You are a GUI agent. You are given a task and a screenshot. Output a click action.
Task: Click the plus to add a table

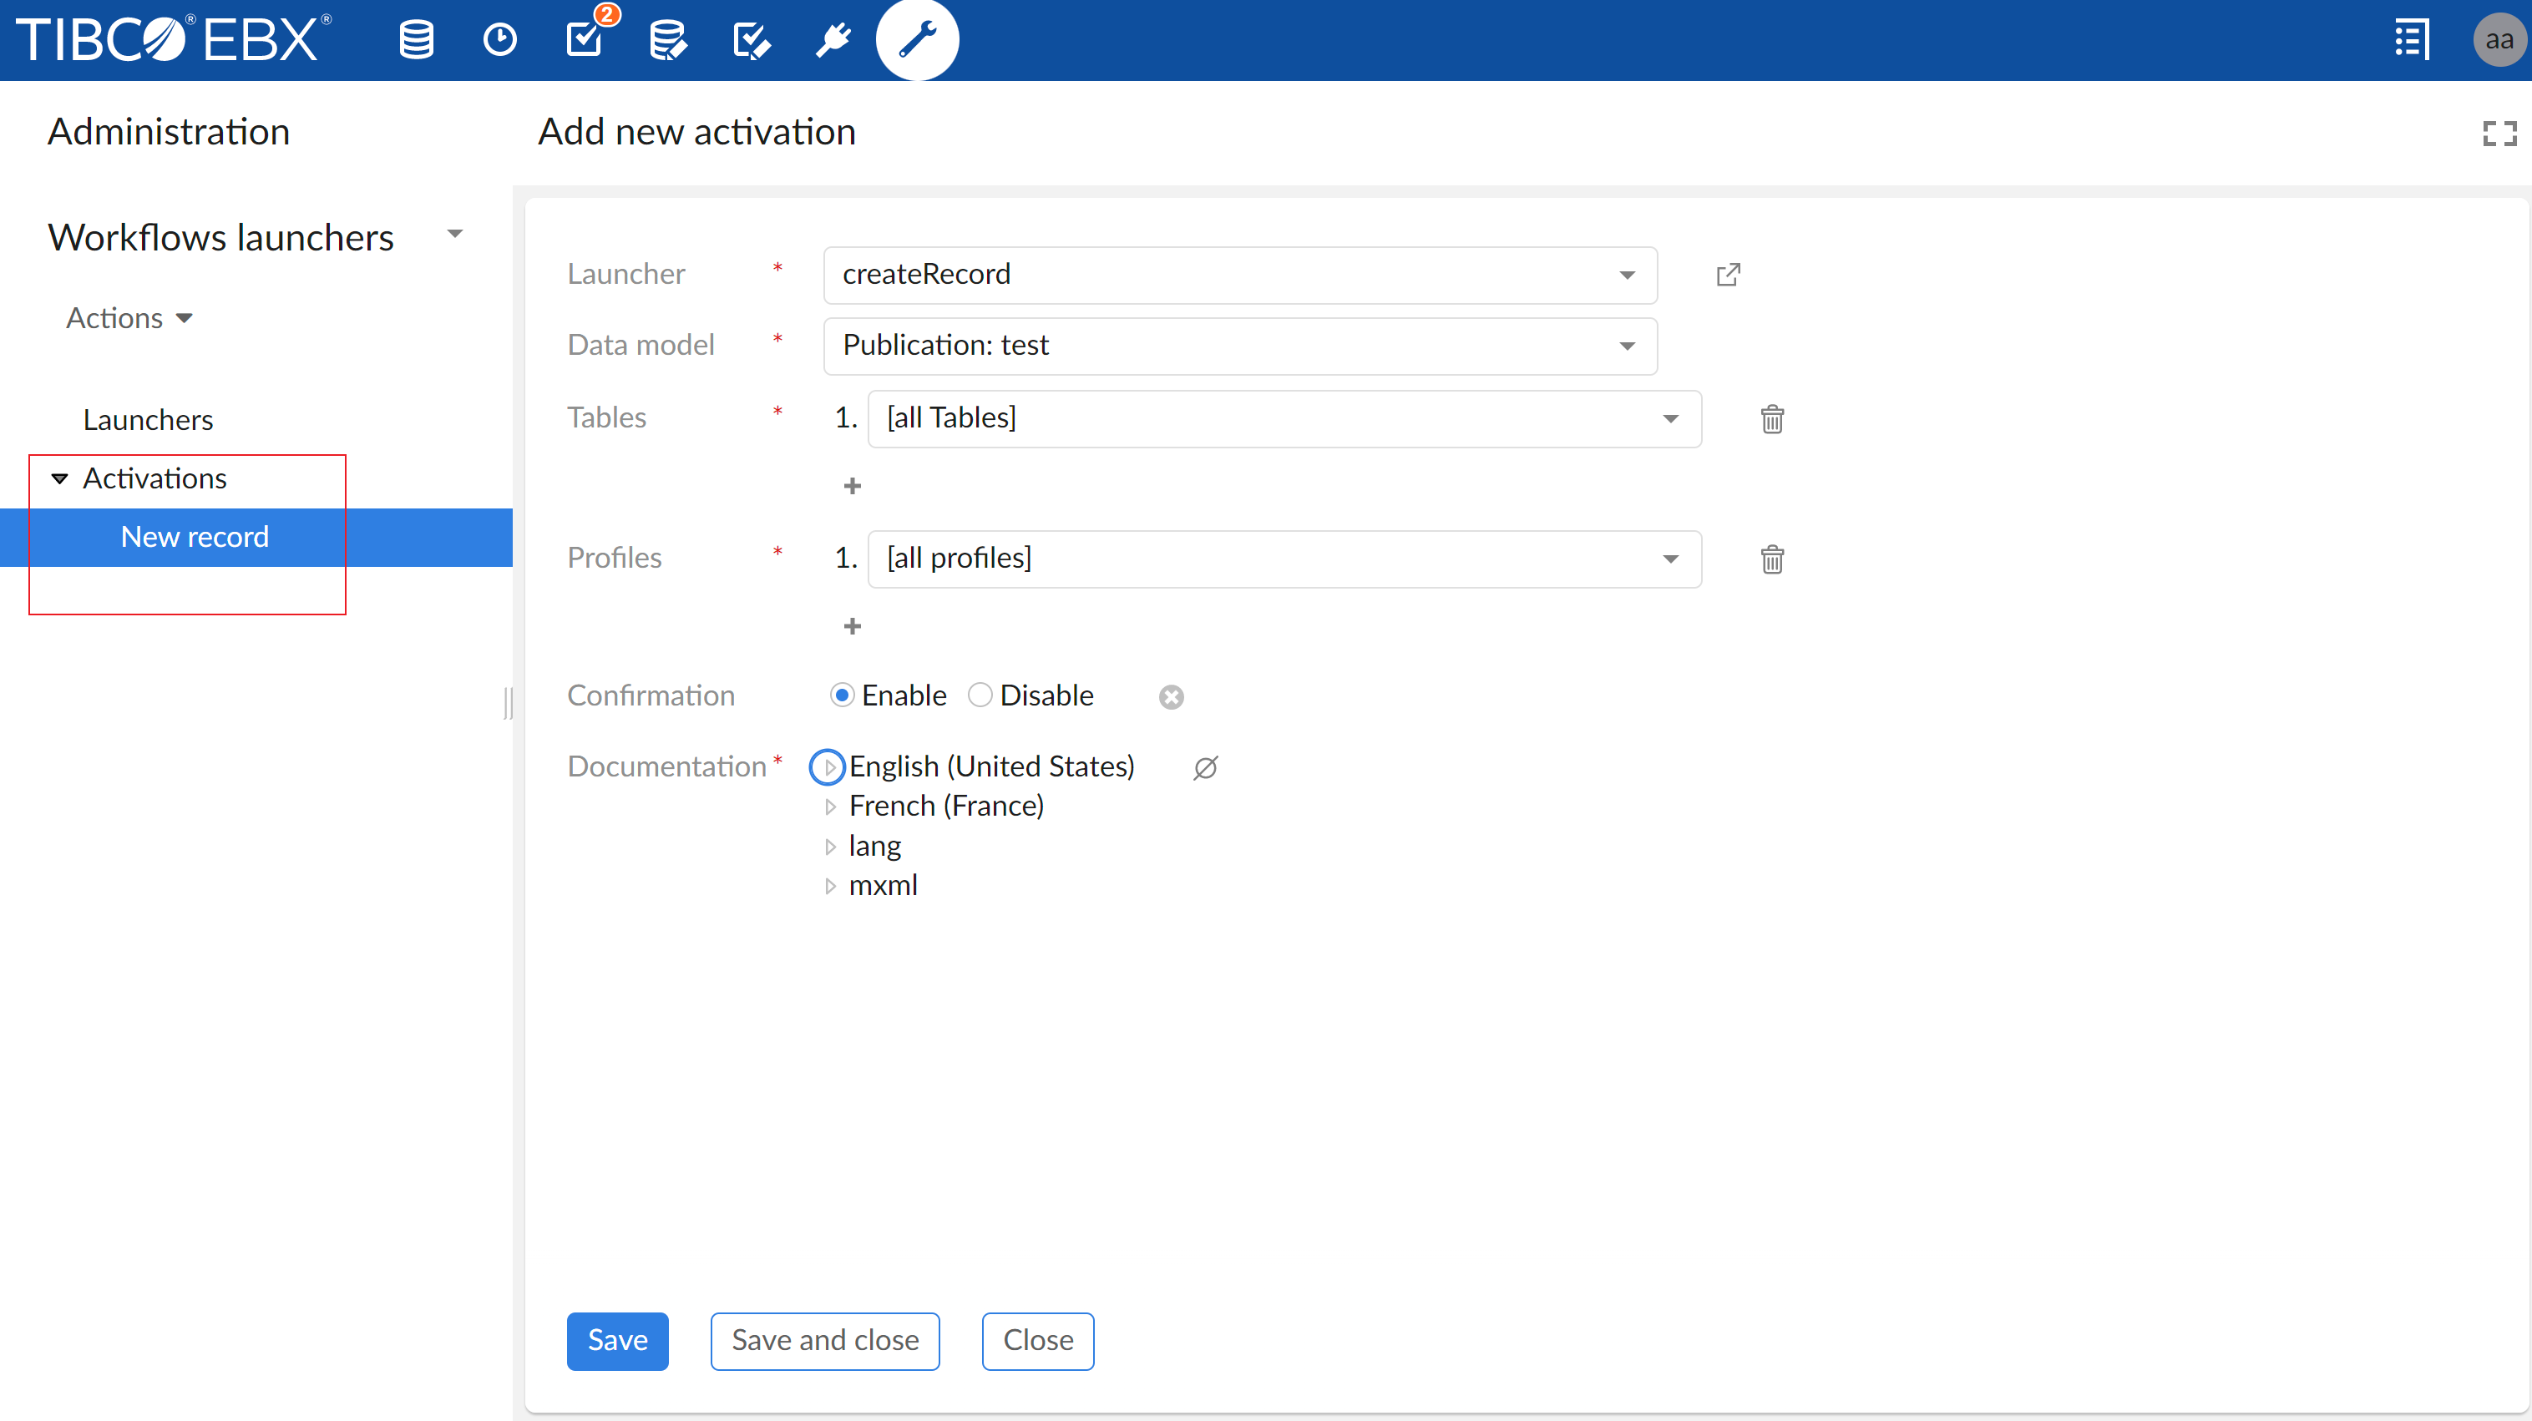coord(852,487)
